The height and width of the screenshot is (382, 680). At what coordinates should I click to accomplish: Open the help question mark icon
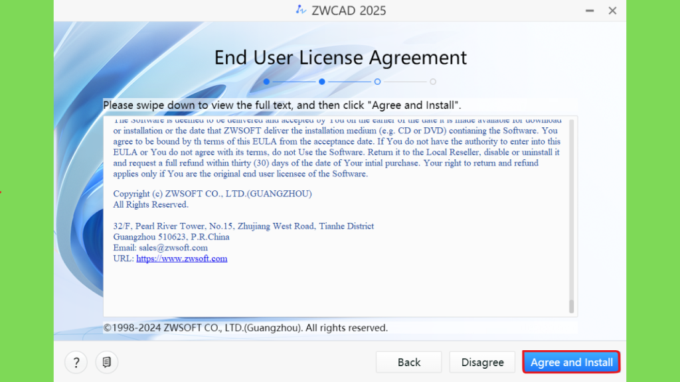coord(76,362)
